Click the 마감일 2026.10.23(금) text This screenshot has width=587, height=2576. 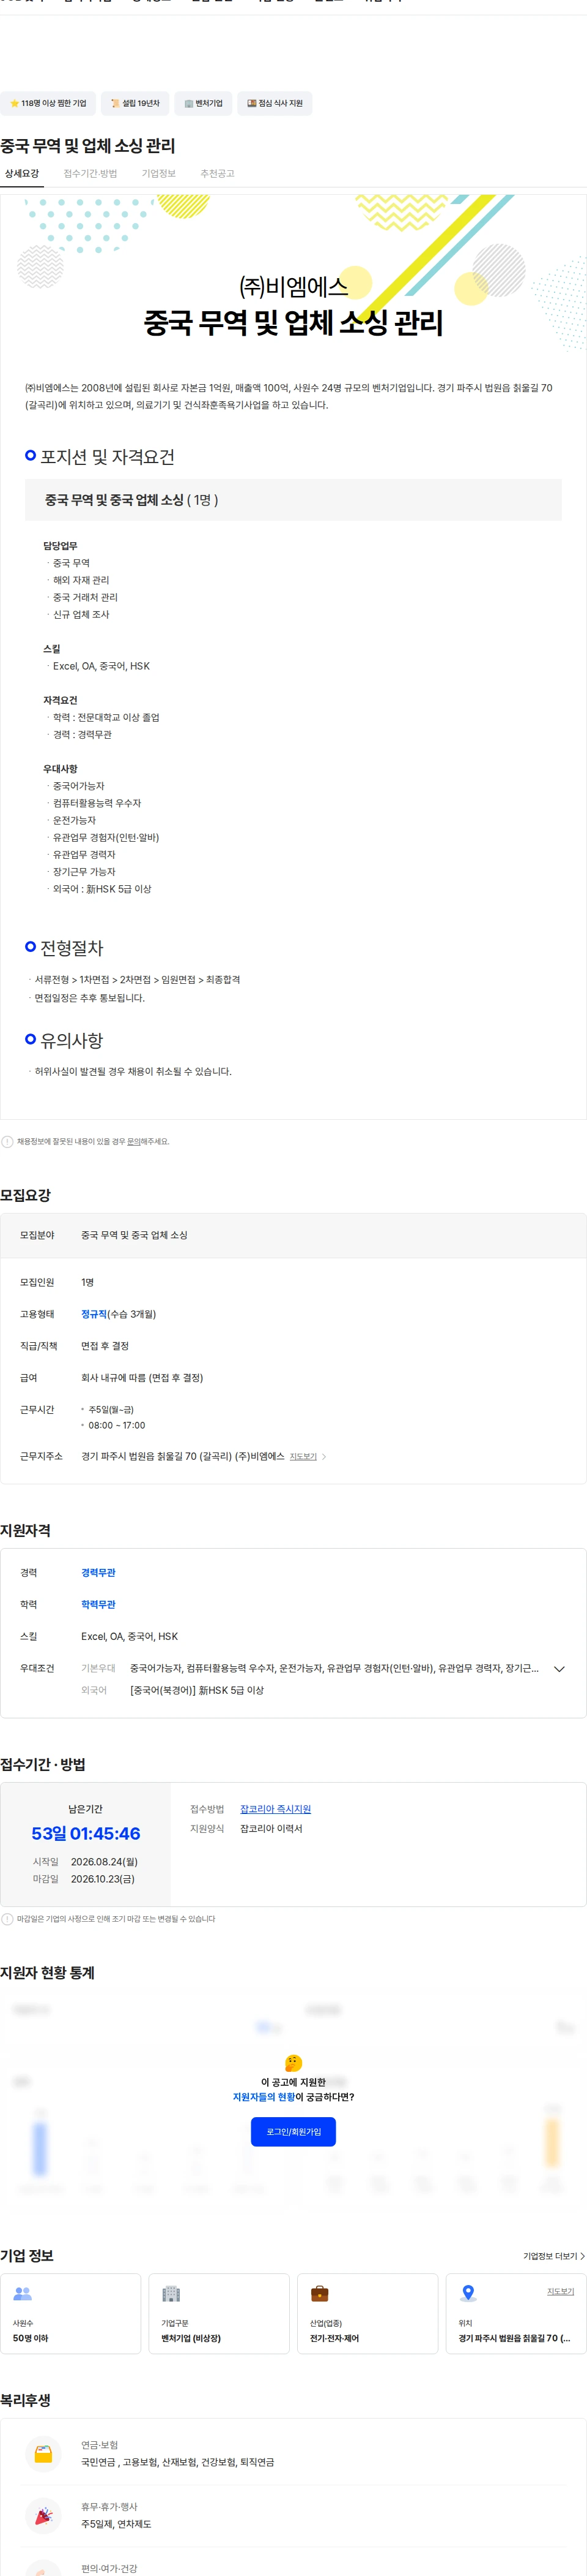(84, 1879)
